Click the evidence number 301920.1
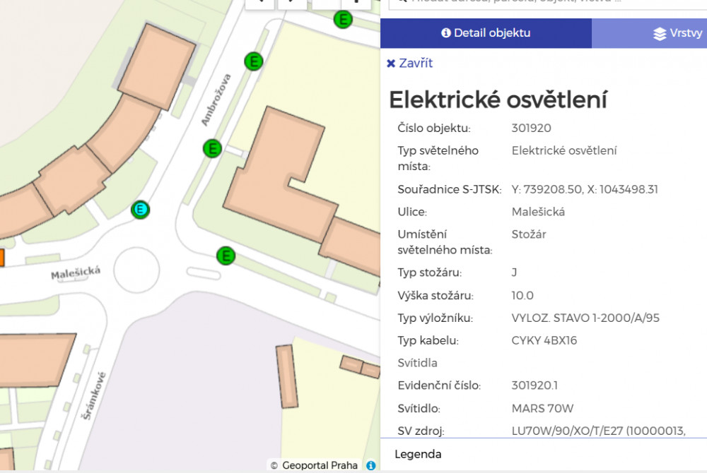 point(534,385)
